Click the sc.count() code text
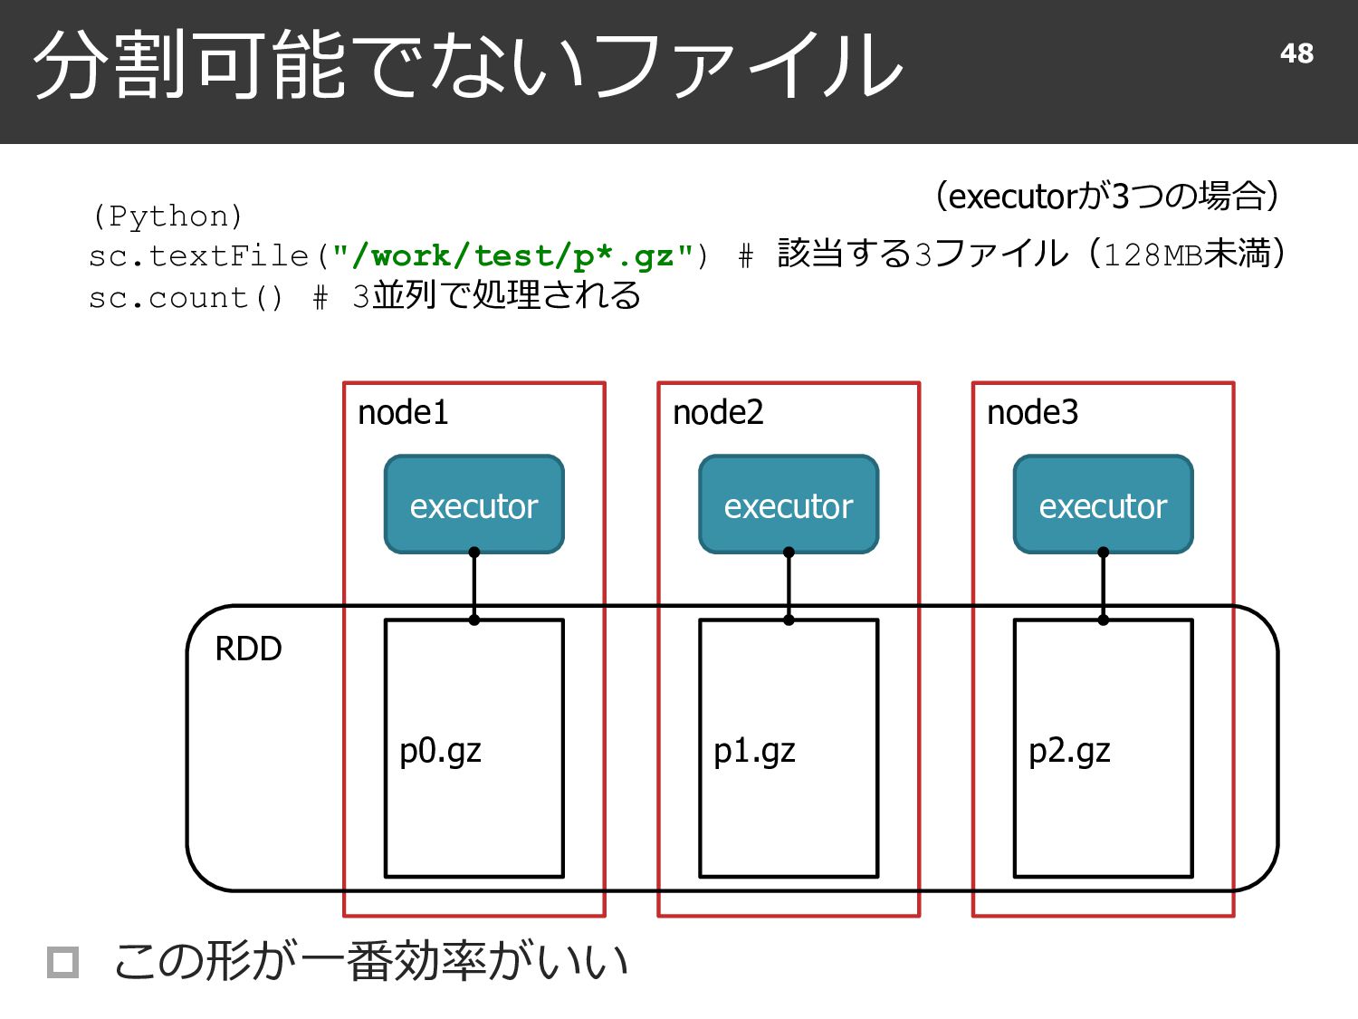Viewport: 1358px width, 1019px height. (x=186, y=298)
